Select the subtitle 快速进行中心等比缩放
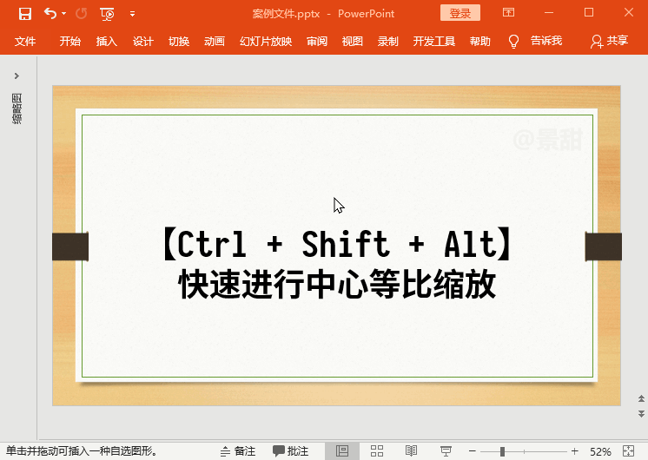The height and width of the screenshot is (460, 648). tap(337, 284)
